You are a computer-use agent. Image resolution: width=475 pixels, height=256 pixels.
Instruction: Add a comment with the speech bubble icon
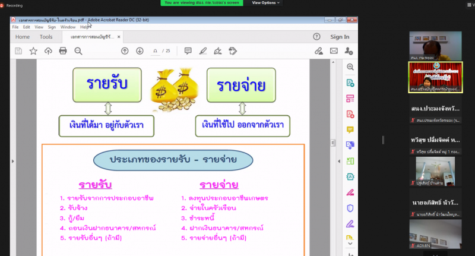188,51
